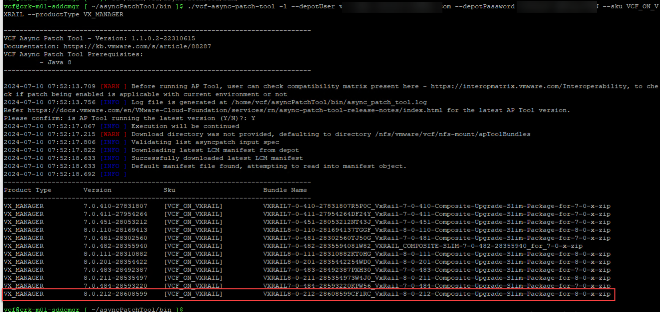The height and width of the screenshot is (312, 660).
Task: Click [VCF_ON_VXRAIL] in the 7.0.481-28302560 row
Action: point(193,238)
